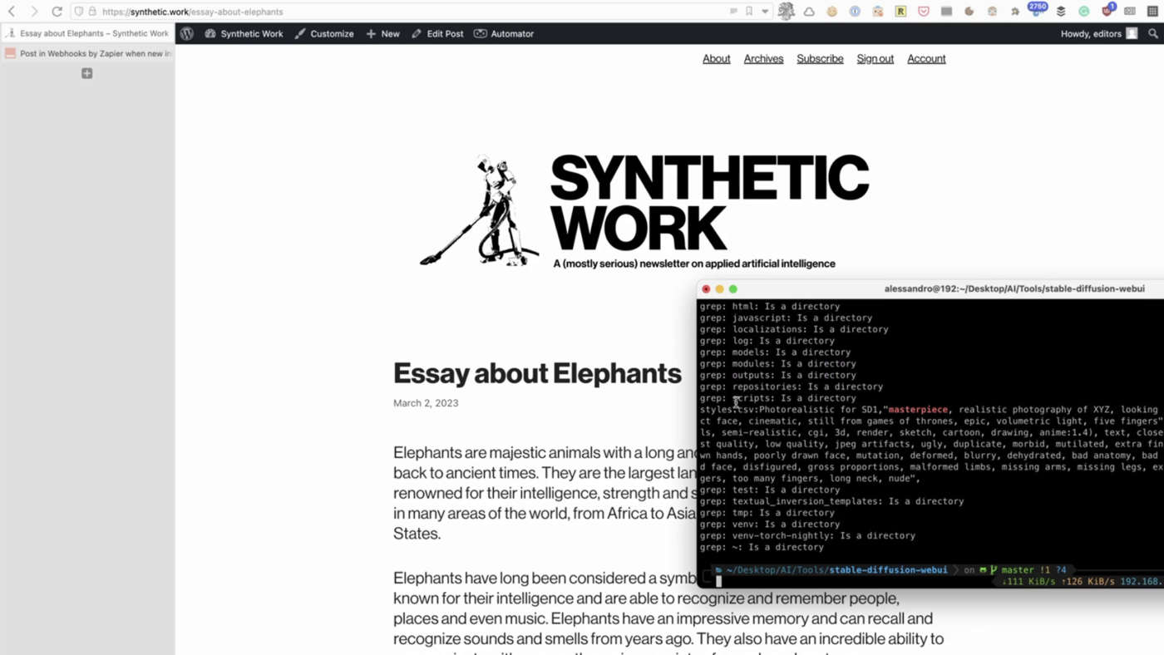Open the site security padlock info
This screenshot has height=655, width=1164.
(x=92, y=12)
